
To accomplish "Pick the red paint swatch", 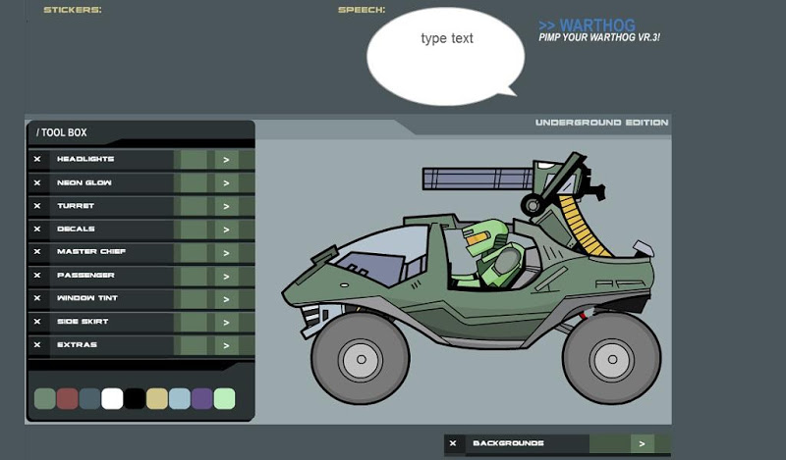I will click(67, 399).
